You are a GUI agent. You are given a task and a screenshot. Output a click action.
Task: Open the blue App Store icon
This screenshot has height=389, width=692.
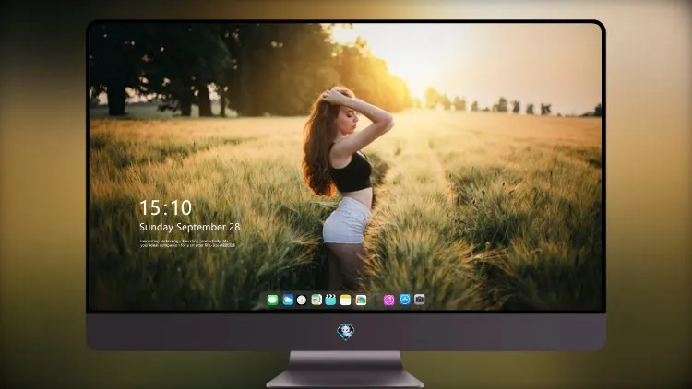click(x=405, y=300)
